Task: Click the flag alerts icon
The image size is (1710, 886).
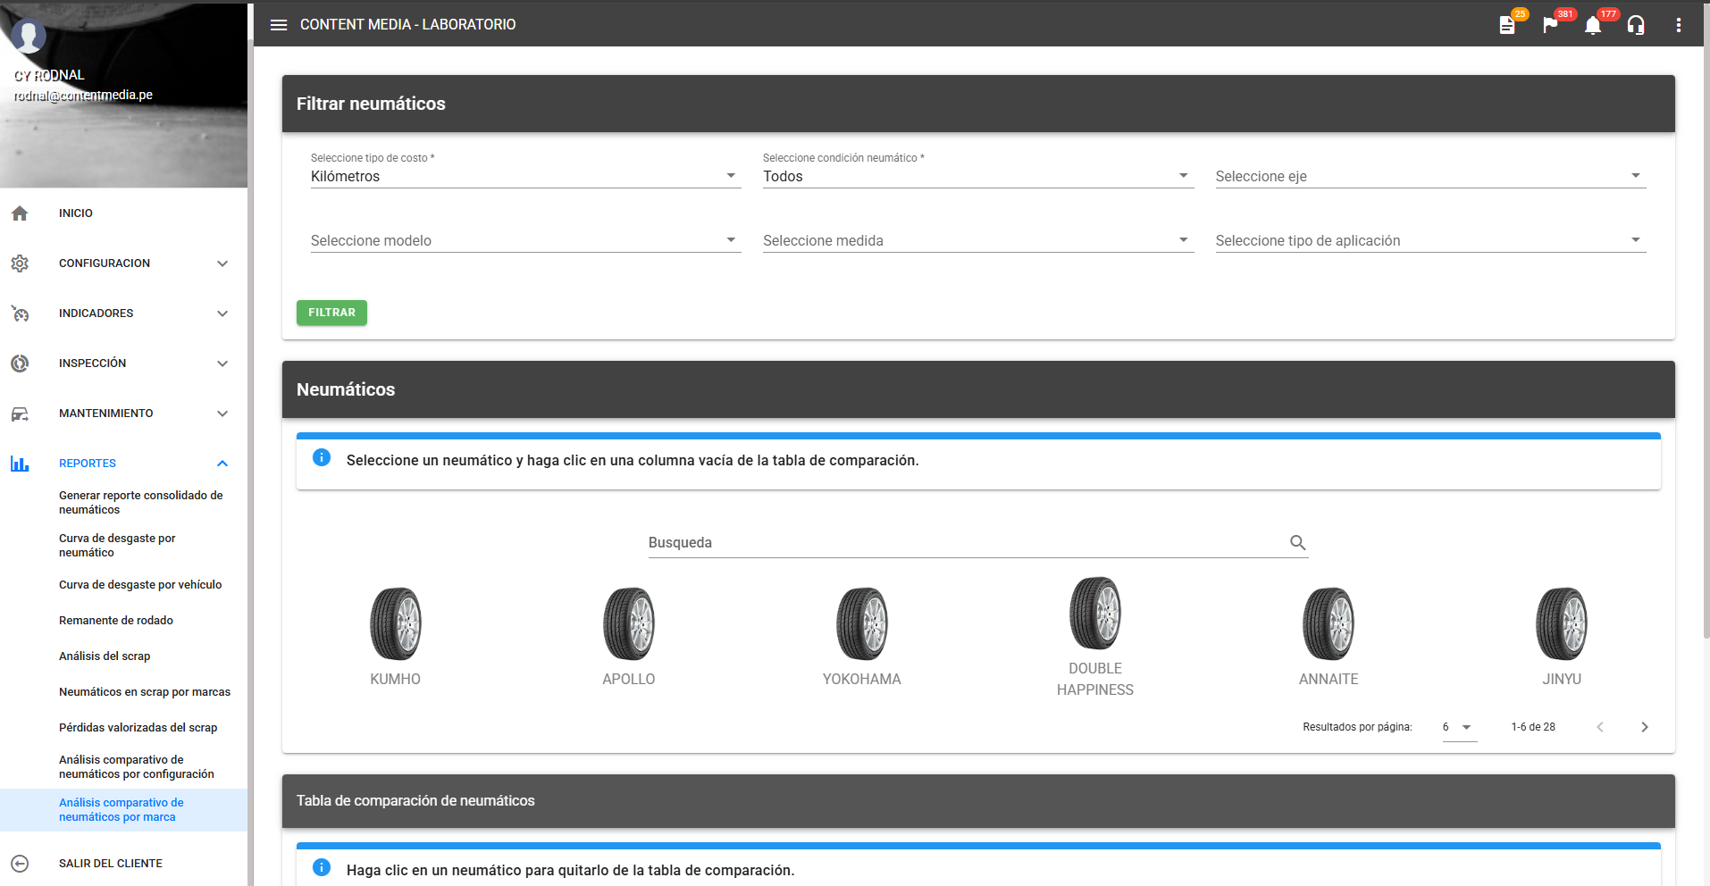Action: click(1550, 25)
